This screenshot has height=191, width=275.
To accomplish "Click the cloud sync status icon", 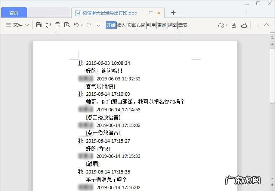I will click(221, 25).
